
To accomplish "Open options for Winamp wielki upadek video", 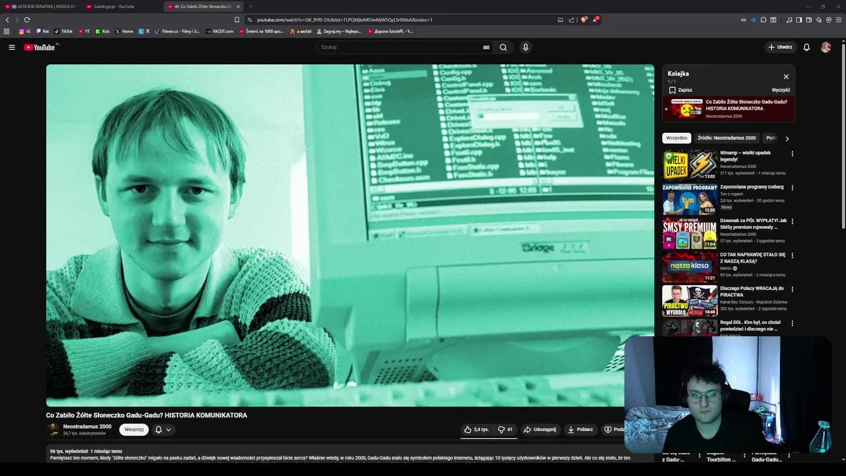I will tap(792, 153).
